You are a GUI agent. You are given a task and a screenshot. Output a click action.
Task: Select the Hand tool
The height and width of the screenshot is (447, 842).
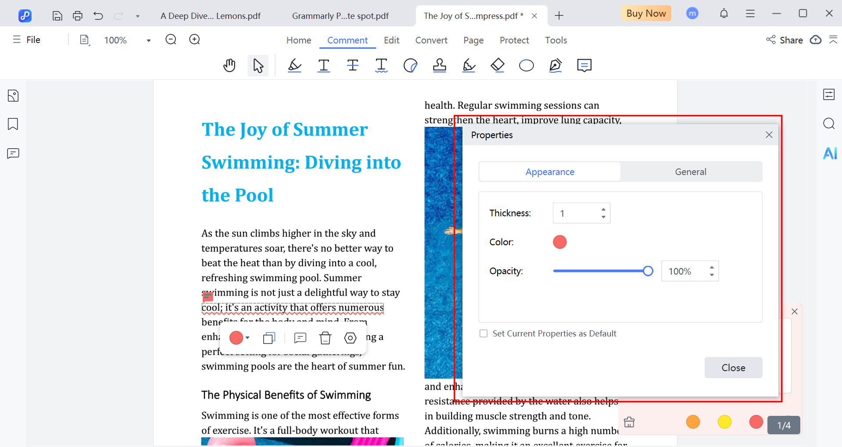click(229, 65)
